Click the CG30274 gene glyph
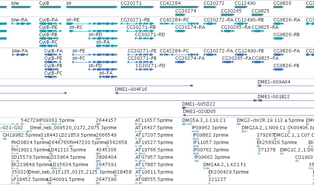The height and width of the screenshot is (185, 314). point(180,15)
